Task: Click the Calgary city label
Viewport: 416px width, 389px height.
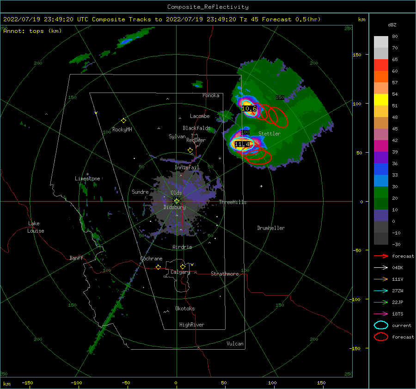Action: tap(180, 272)
